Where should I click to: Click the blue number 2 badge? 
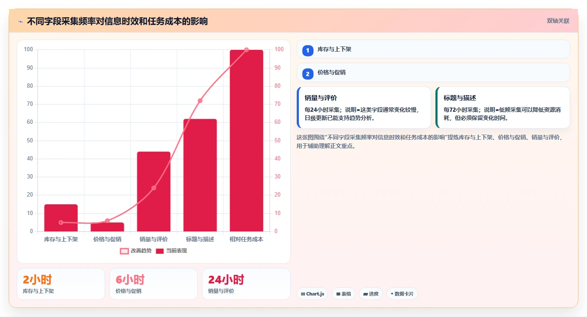coord(307,74)
